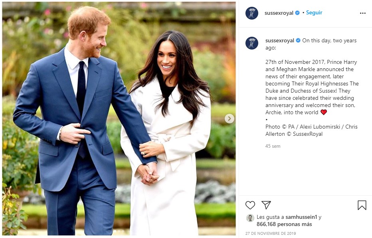Viewport: 372px width, 238px height.
Task: Open the 27 DE NOVIEMBRE DE 2019 date link
Action: 271,234
